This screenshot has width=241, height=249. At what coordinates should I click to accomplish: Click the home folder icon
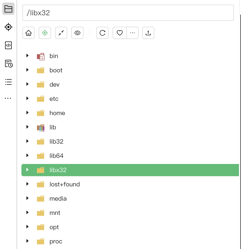(x=41, y=113)
